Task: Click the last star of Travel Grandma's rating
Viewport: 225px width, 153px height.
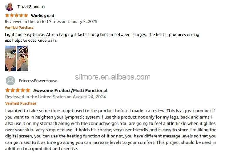Action: 26,15
